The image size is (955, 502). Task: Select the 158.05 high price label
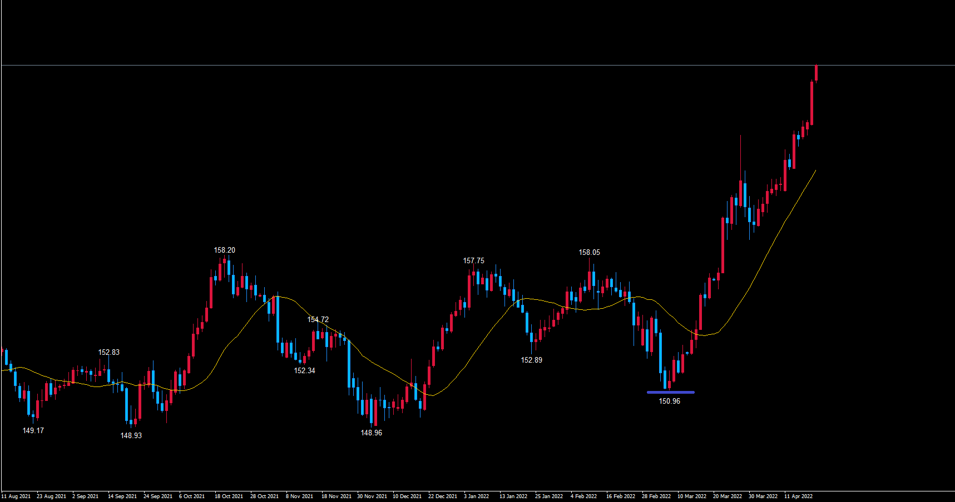tap(589, 253)
